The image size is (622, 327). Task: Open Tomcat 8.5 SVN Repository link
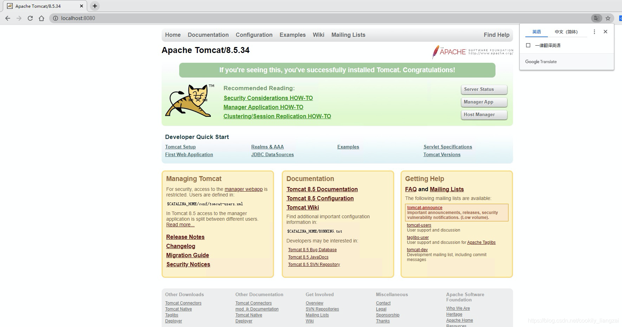coord(314,265)
